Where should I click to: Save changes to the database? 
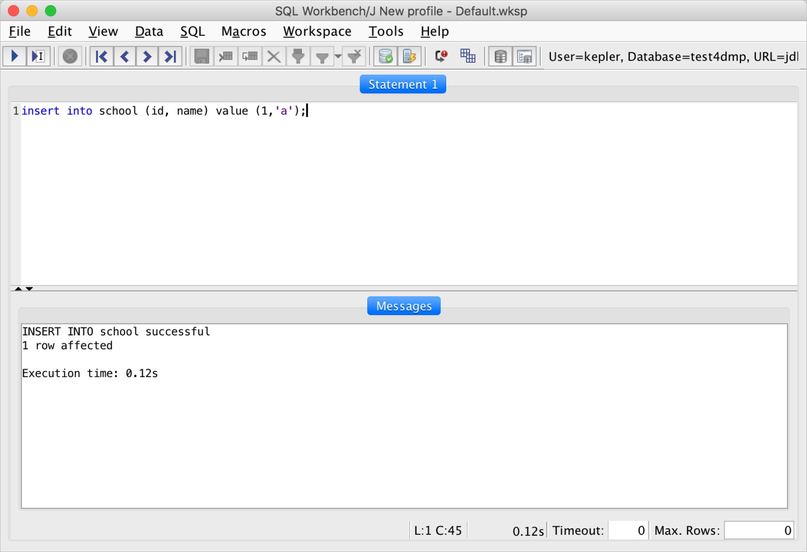pyautogui.click(x=202, y=56)
